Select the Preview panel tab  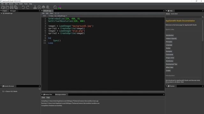click(x=171, y=86)
